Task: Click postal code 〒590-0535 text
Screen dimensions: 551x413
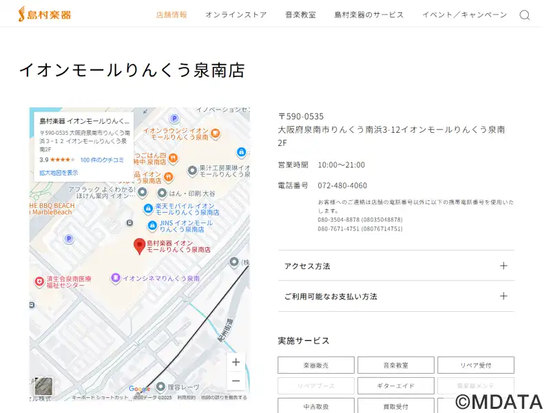Action: (x=301, y=116)
